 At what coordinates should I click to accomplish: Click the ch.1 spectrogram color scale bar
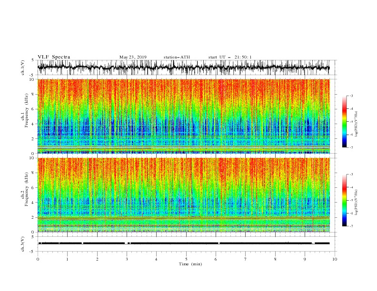click(x=344, y=122)
